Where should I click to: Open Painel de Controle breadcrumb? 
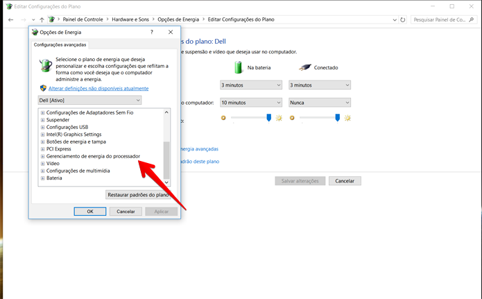(x=83, y=19)
